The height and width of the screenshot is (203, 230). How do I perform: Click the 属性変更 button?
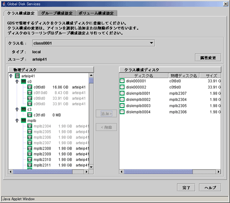208,58
